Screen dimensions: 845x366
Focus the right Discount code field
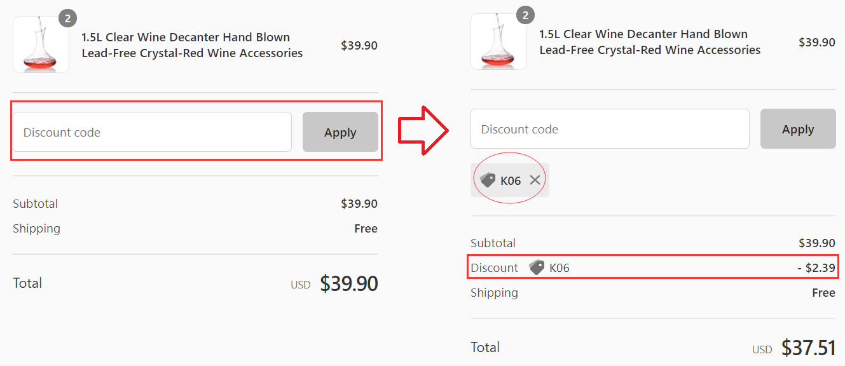pos(610,129)
